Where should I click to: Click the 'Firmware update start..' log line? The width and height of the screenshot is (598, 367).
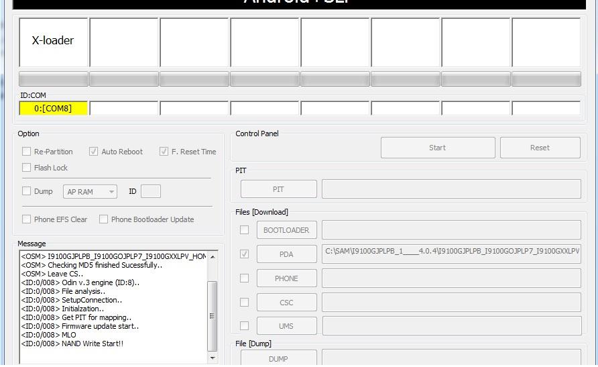click(80, 326)
